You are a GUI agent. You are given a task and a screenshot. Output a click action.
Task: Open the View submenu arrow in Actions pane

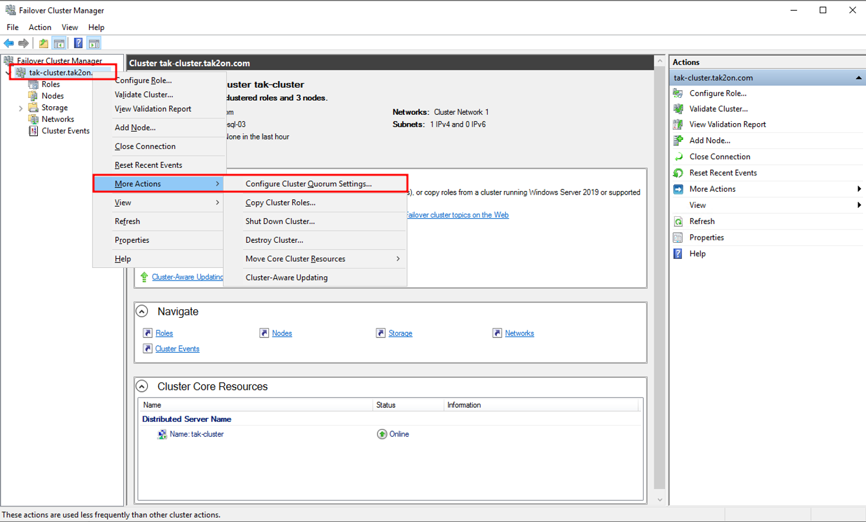859,205
